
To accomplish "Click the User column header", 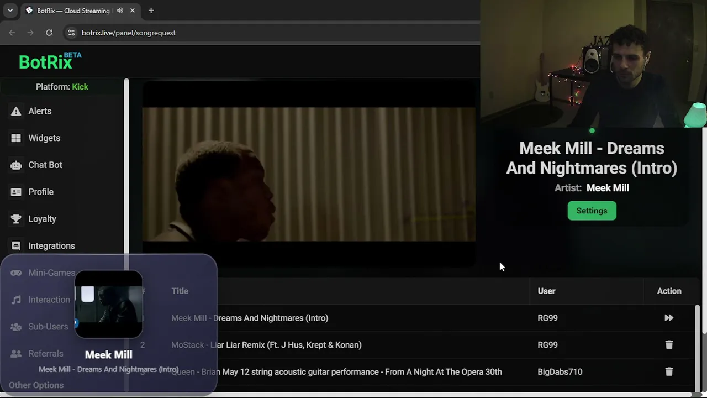I will pyautogui.click(x=546, y=291).
